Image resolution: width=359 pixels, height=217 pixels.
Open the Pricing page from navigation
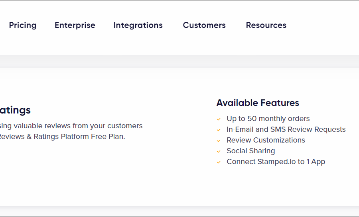(23, 25)
